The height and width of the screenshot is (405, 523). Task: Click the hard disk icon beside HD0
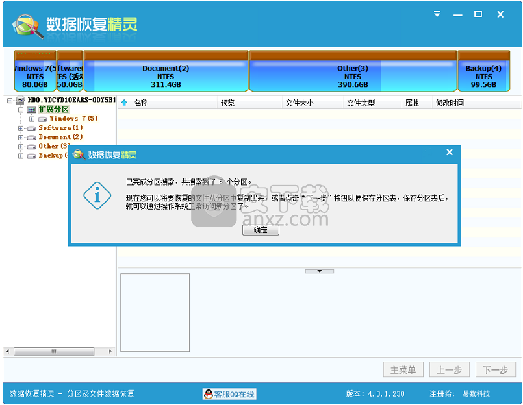point(20,100)
